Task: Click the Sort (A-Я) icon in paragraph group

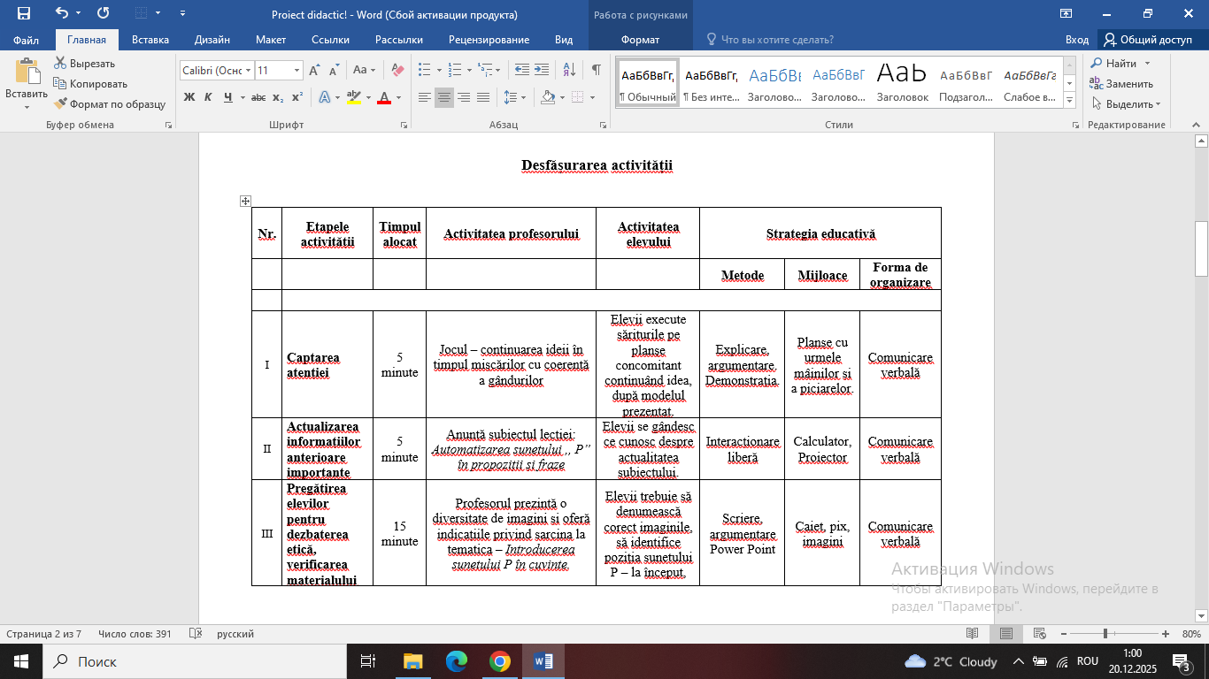Action: tap(570, 70)
